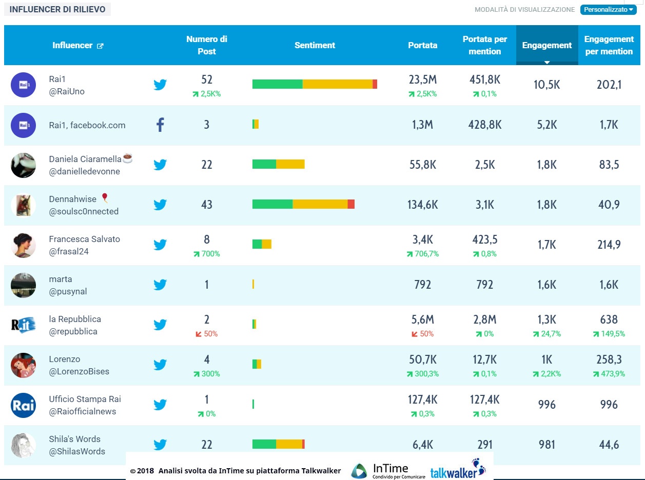Viewport: 645px width, 480px height.
Task: Click the 23,5M Portata value
Action: pos(423,79)
